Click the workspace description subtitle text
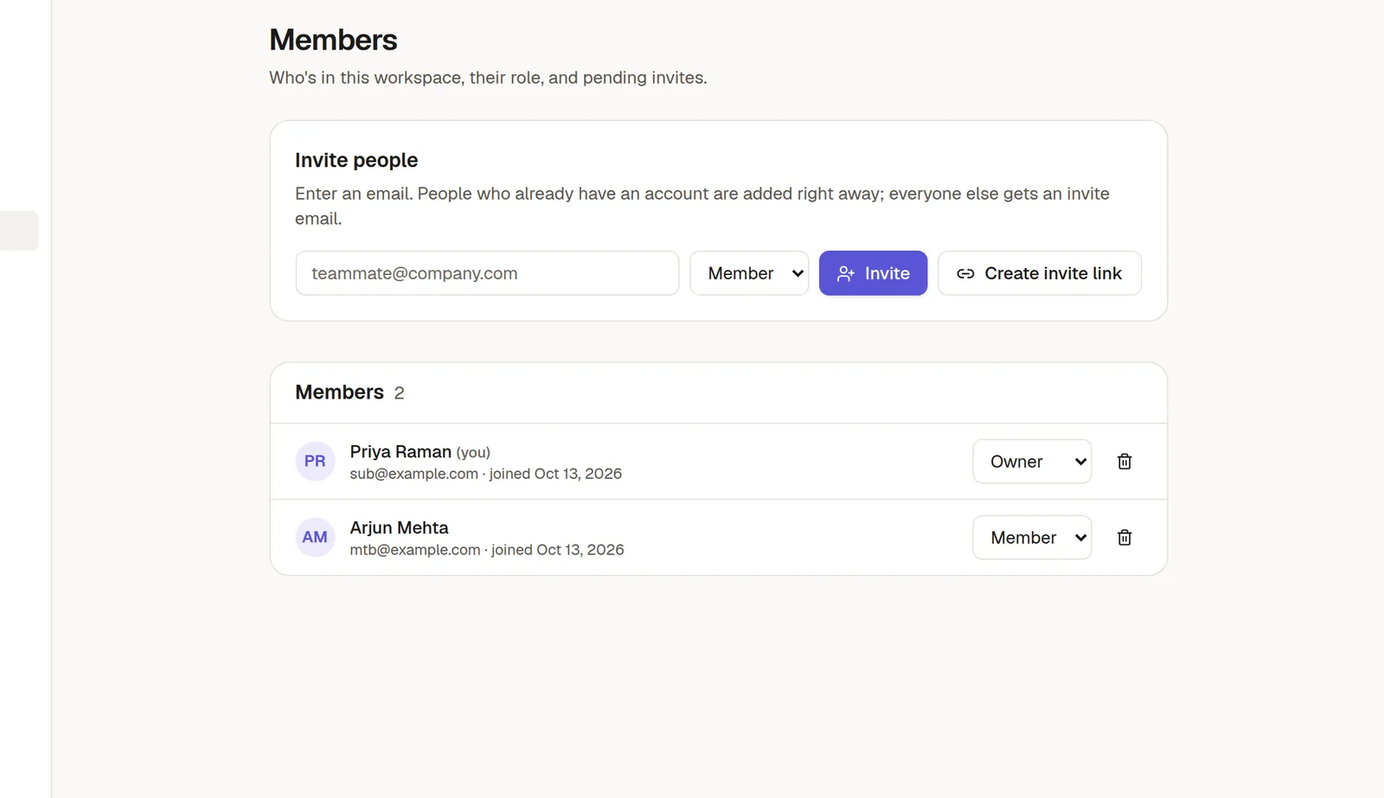Screen dimensions: 1384x798 488,78
